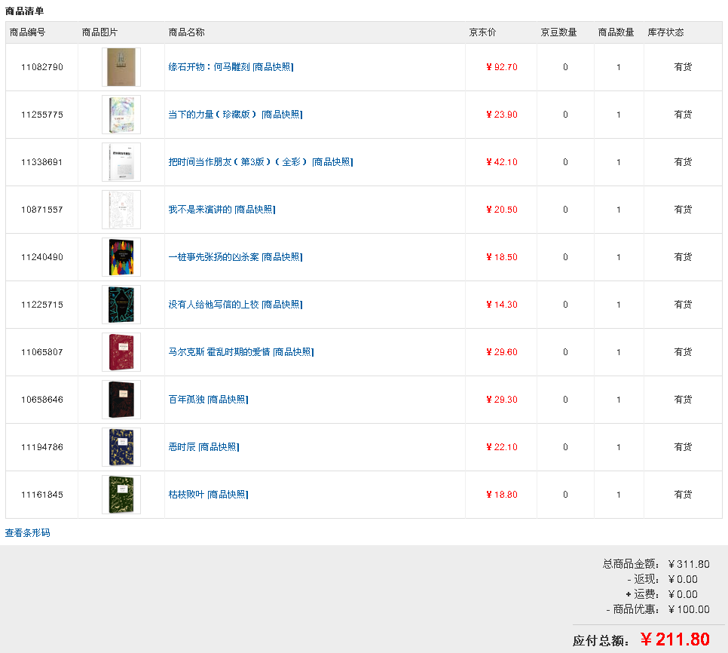Viewport: 728px width, 653px height.
Task: Click the product discount value ¥100.00
Action: pyautogui.click(x=689, y=609)
